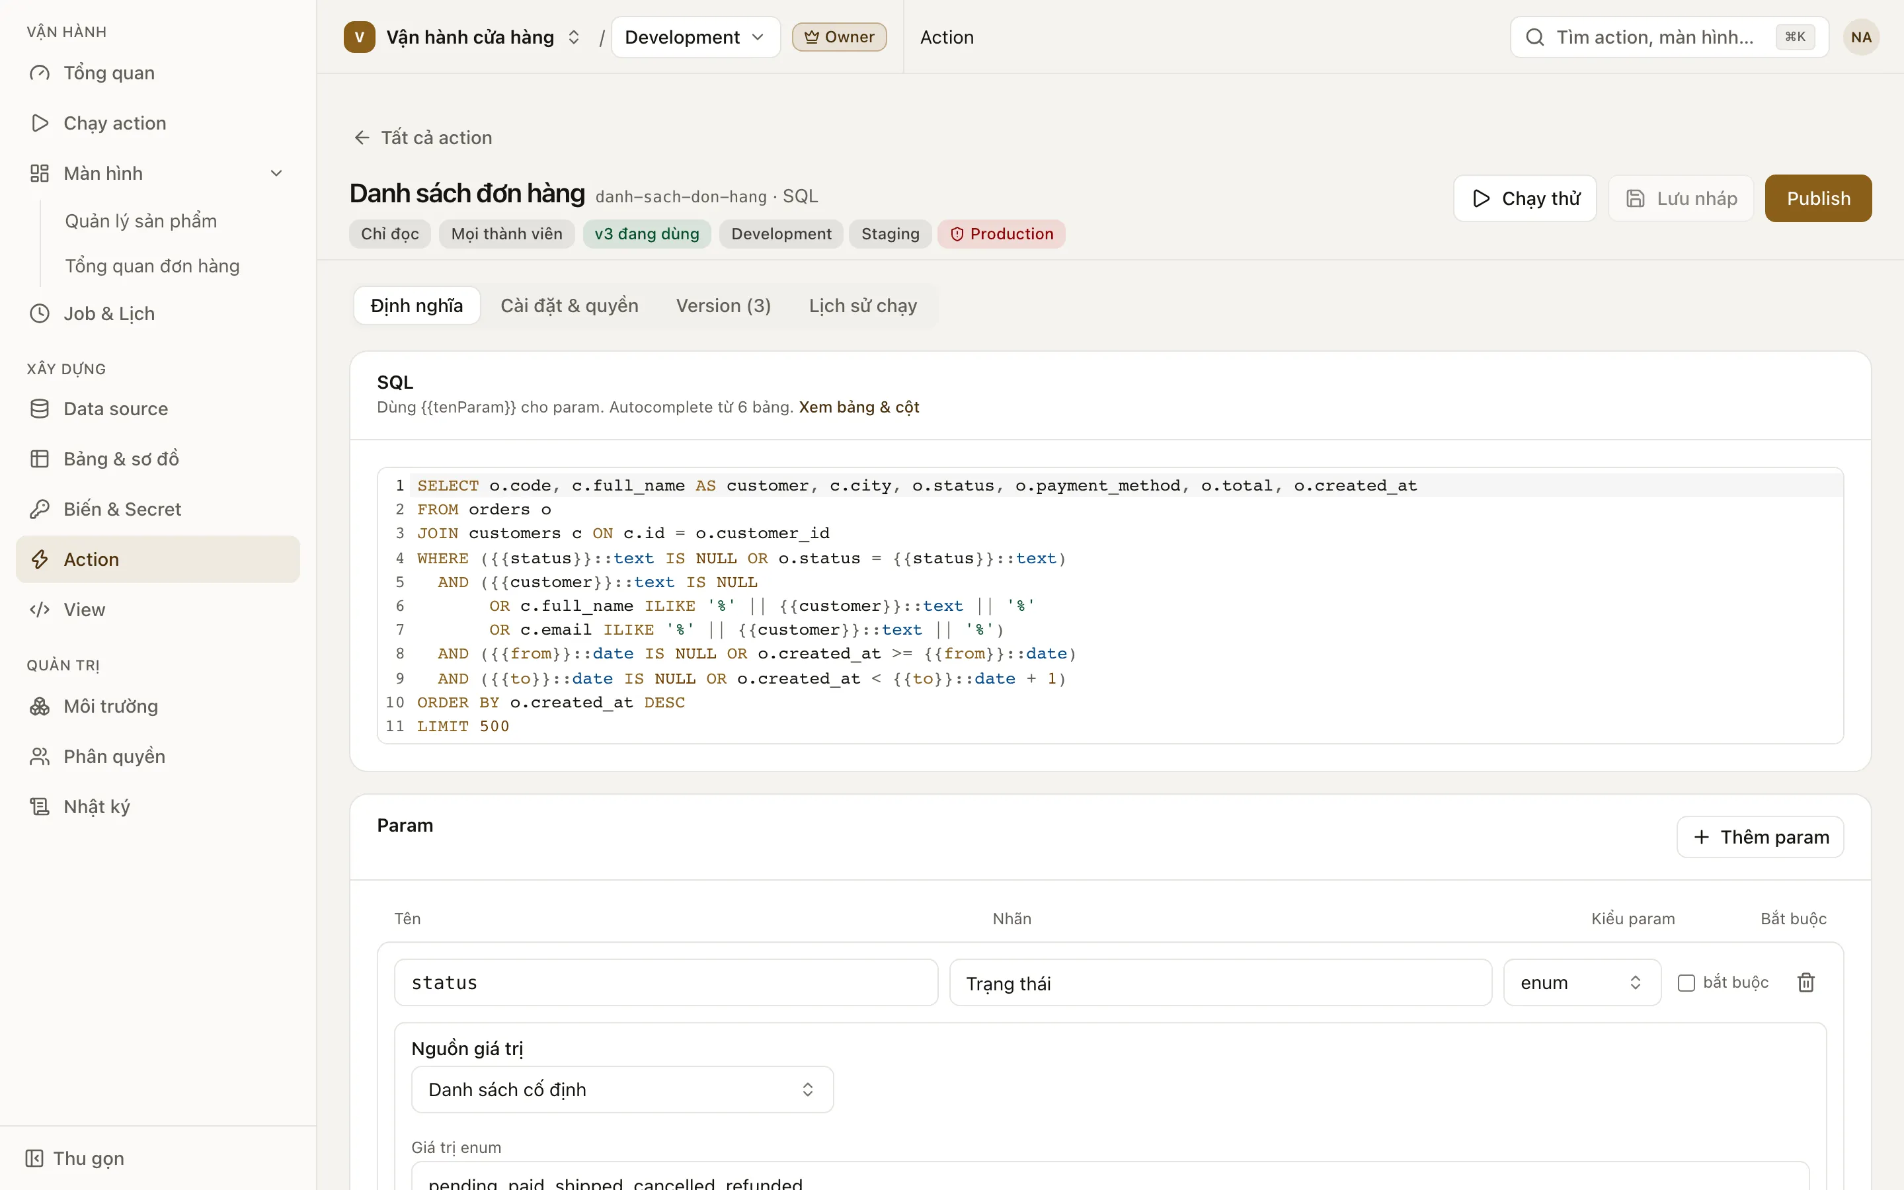This screenshot has width=1904, height=1190.
Task: Select Action in the sidebar
Action: pos(157,559)
